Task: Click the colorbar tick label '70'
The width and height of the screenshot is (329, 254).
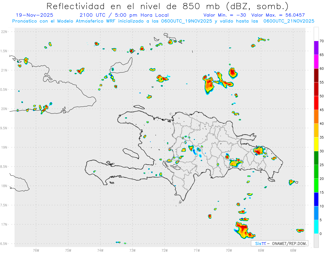Action: pos(322,41)
